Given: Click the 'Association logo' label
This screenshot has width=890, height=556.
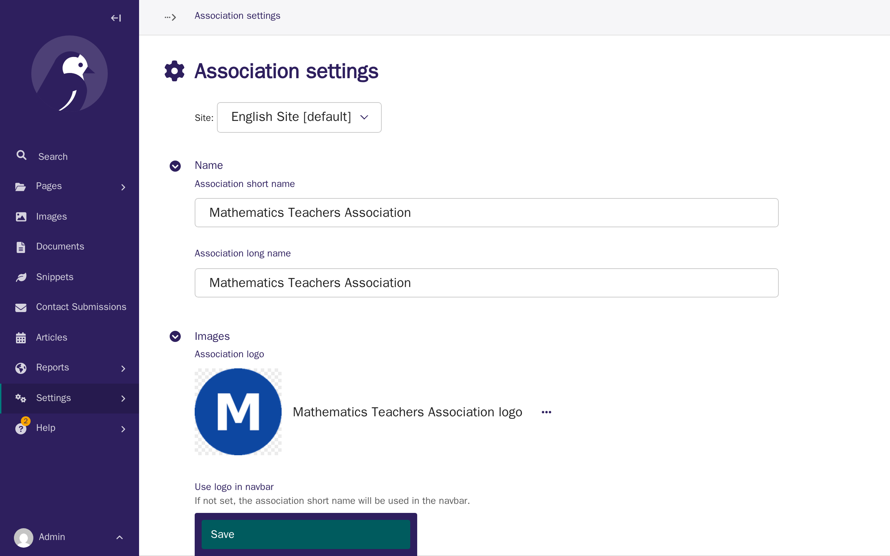Looking at the screenshot, I should tap(229, 354).
